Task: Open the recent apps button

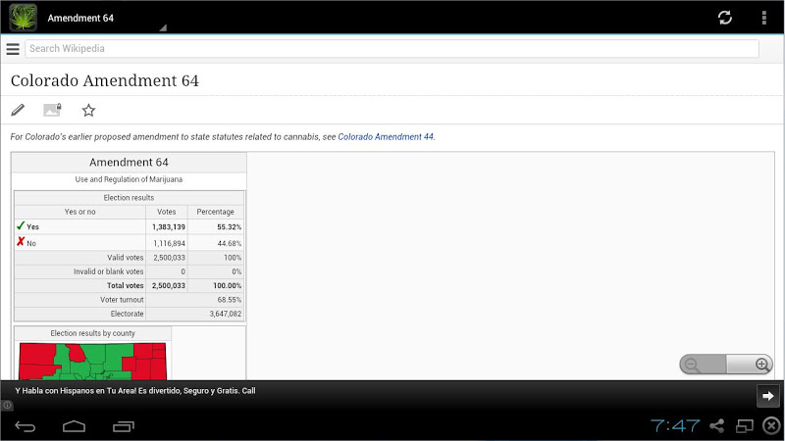Action: (x=124, y=426)
